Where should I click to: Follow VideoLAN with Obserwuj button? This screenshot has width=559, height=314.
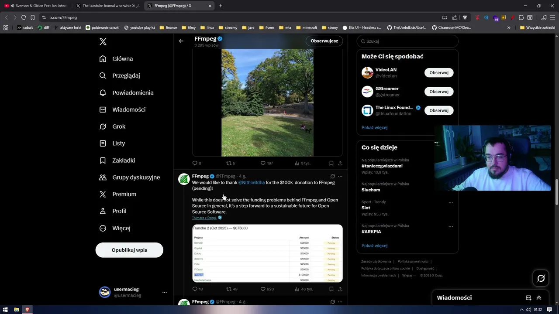click(x=439, y=73)
